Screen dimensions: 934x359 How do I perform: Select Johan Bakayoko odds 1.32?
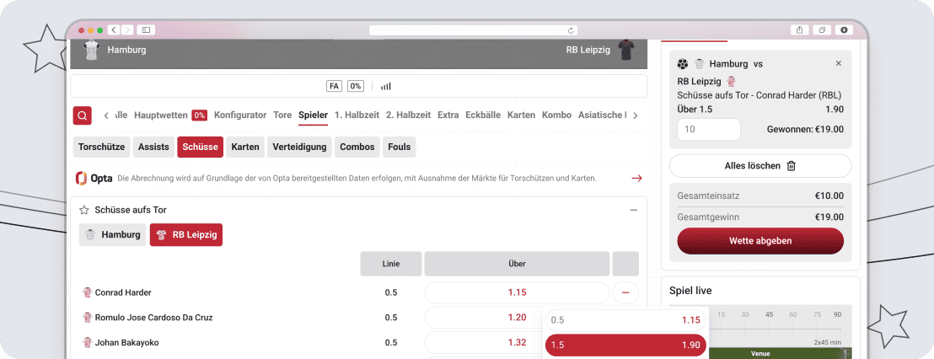click(x=517, y=342)
